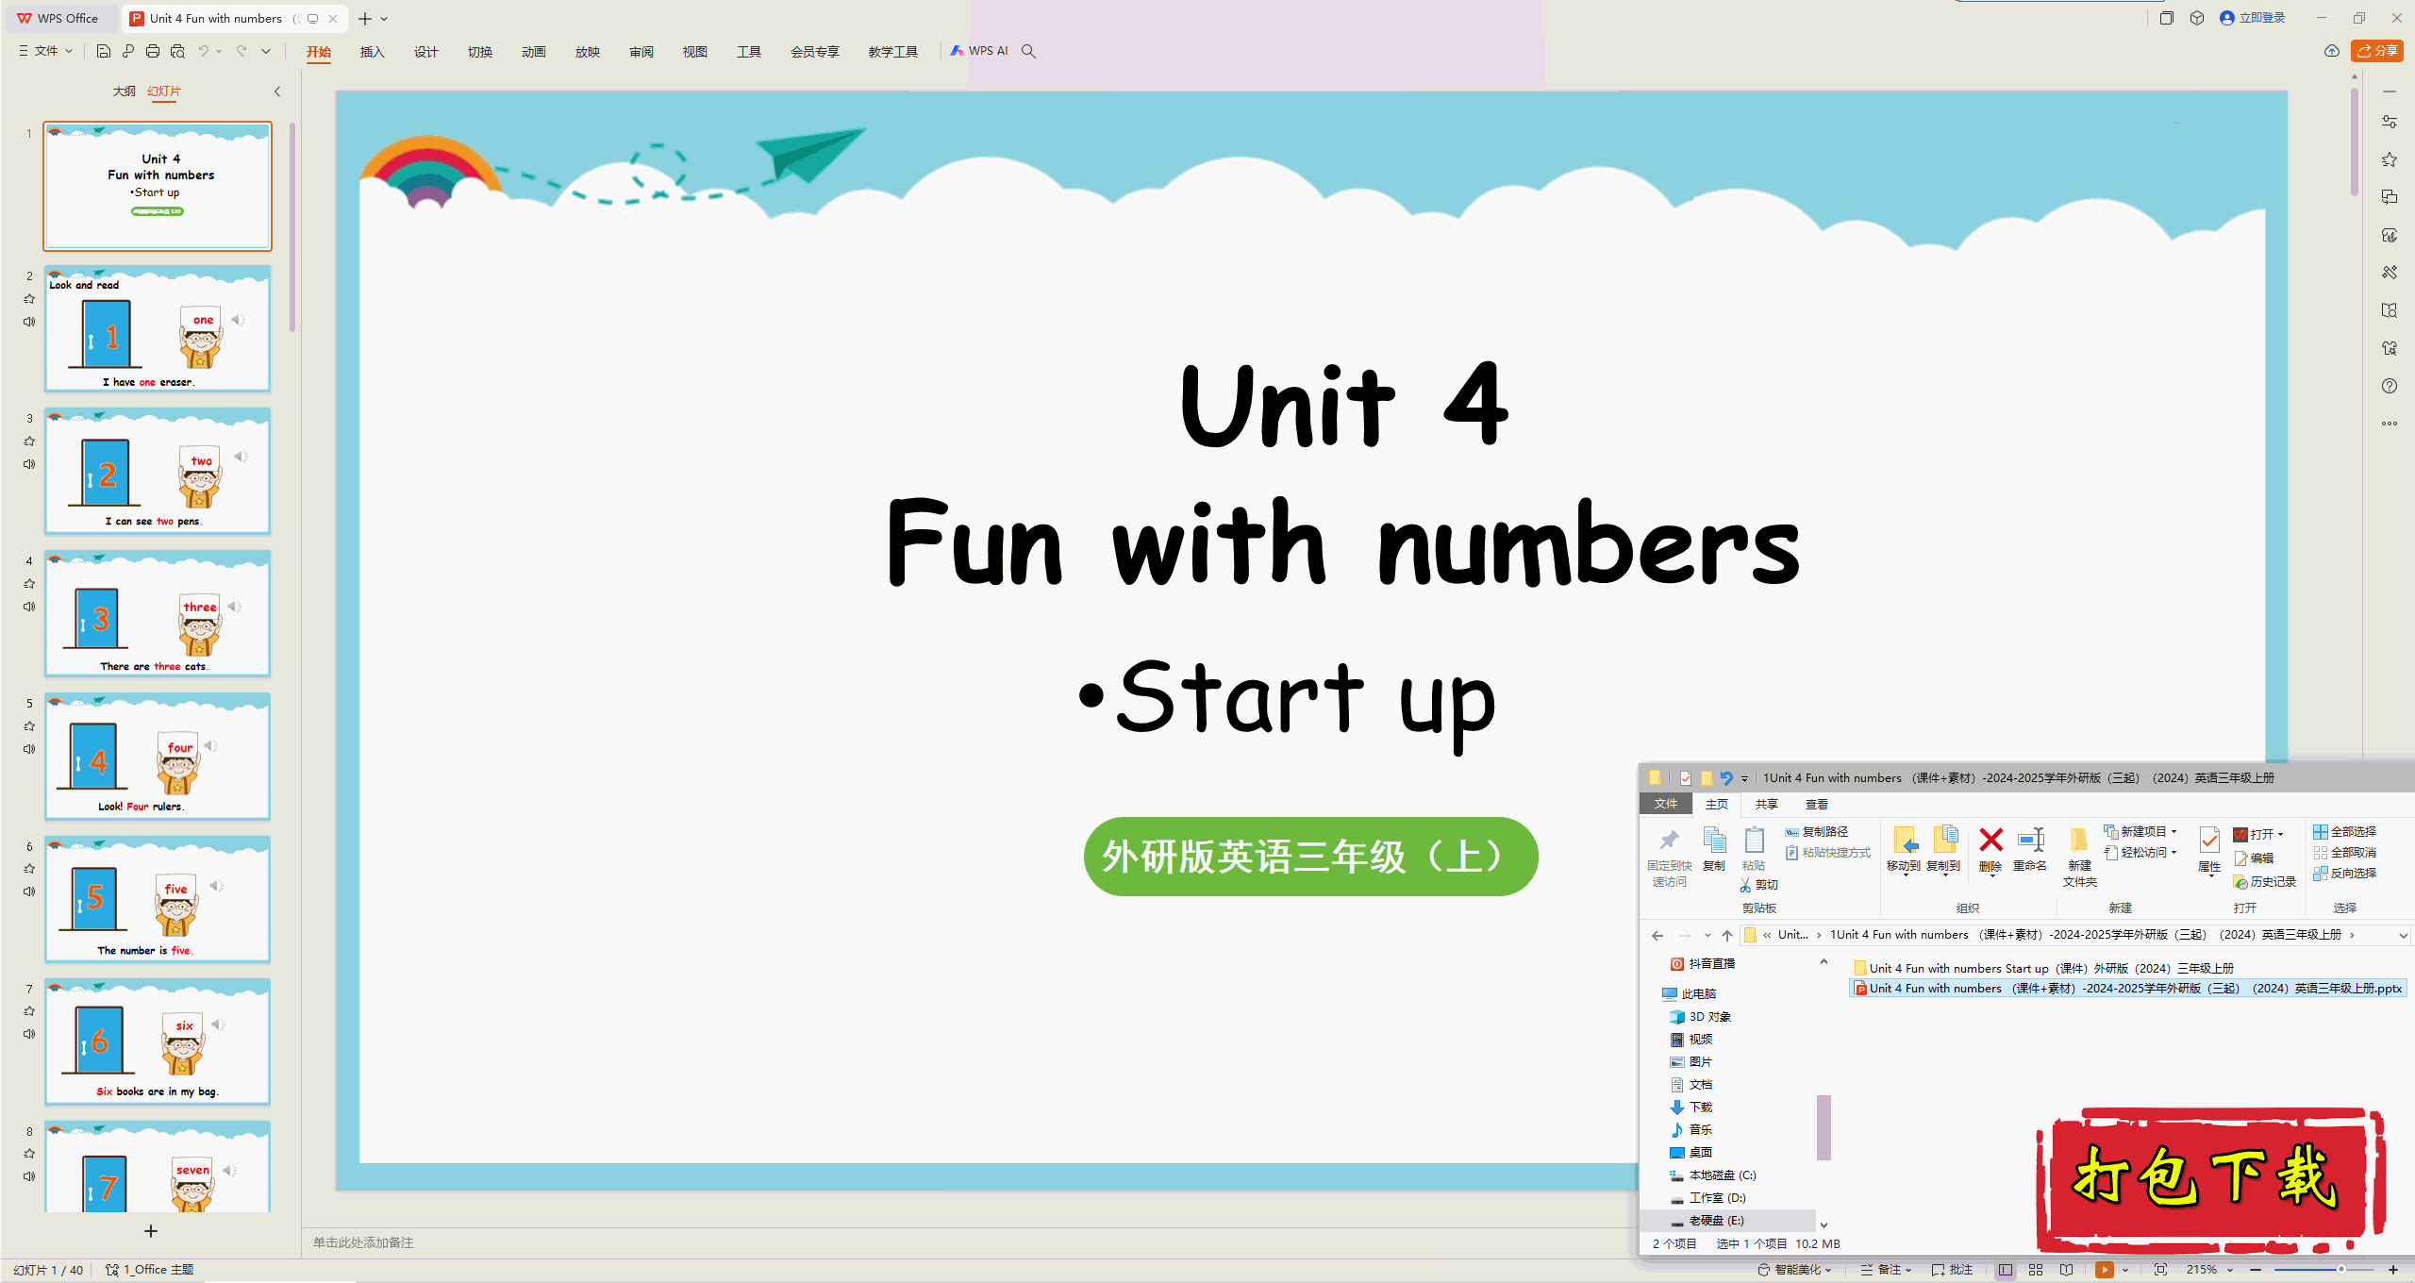Image resolution: width=2415 pixels, height=1283 pixels.
Task: Open the WPS AI tool icon
Action: (979, 51)
